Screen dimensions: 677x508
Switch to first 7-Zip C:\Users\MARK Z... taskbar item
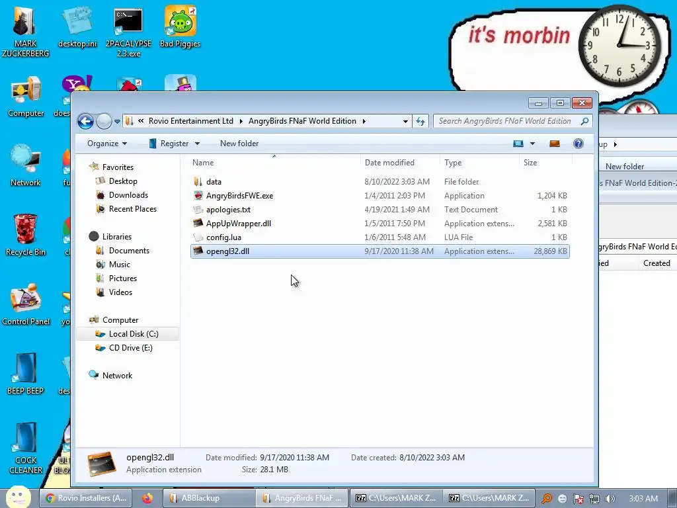pyautogui.click(x=395, y=498)
